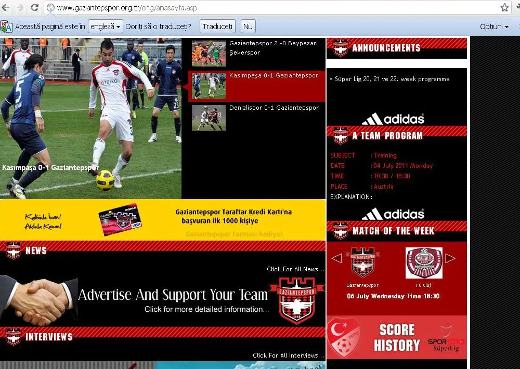This screenshot has width=520, height=369.
Task: Click the translate icon in the translation bar
Action: pos(6,27)
